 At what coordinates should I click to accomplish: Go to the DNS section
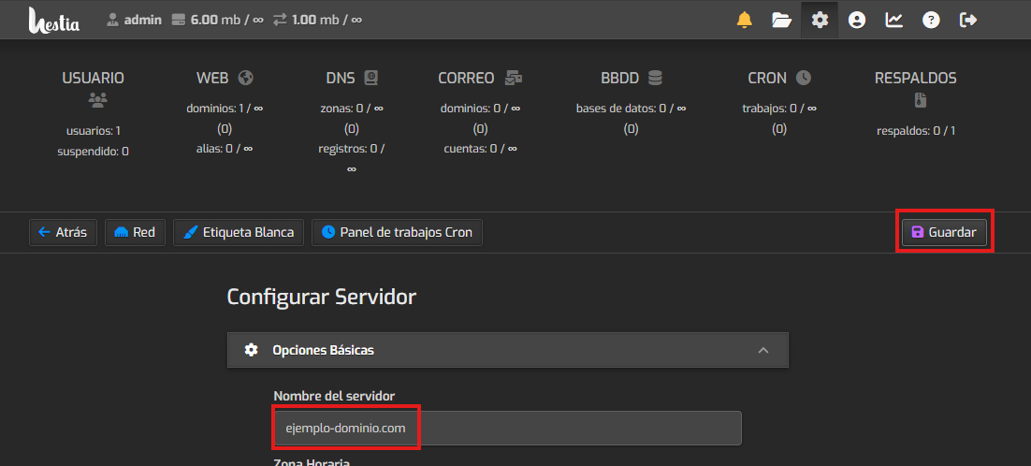pos(351,79)
